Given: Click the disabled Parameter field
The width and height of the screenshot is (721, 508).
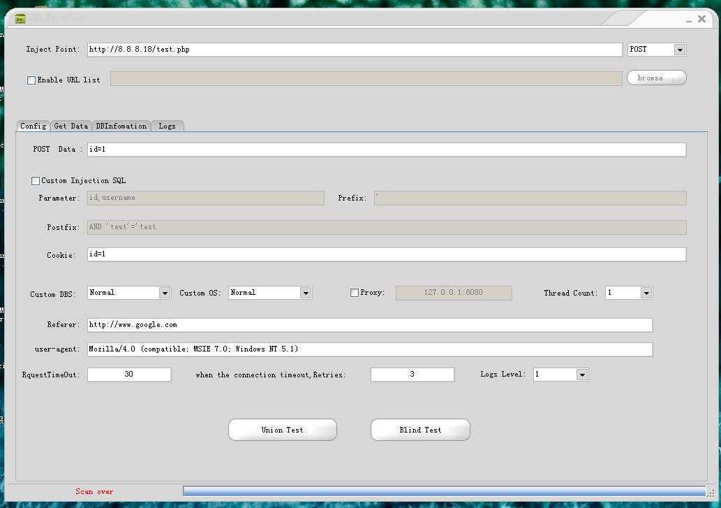Looking at the screenshot, I should click(205, 198).
